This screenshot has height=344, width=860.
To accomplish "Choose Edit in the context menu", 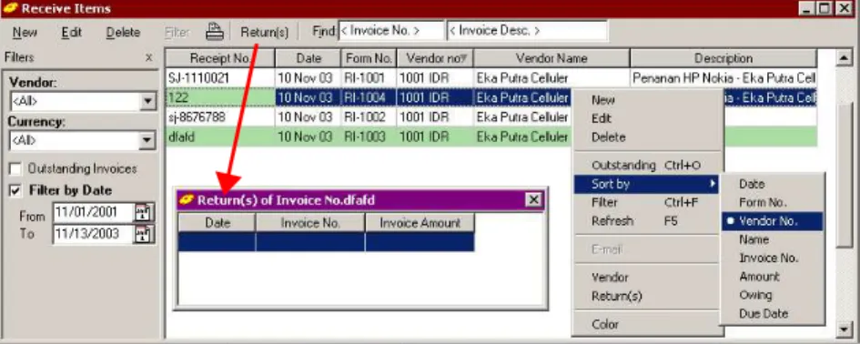I will pos(602,118).
